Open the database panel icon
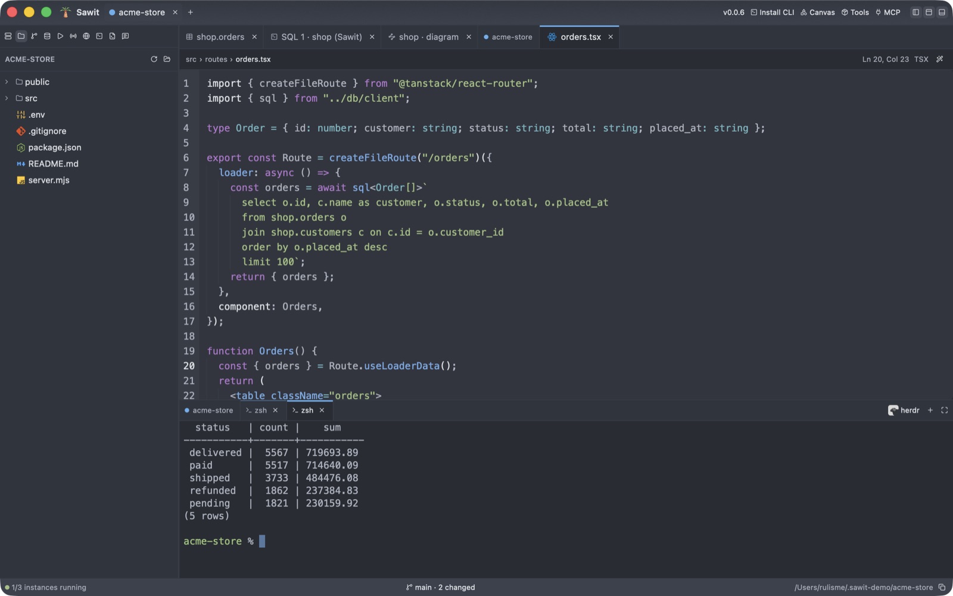This screenshot has height=596, width=953. click(x=47, y=36)
